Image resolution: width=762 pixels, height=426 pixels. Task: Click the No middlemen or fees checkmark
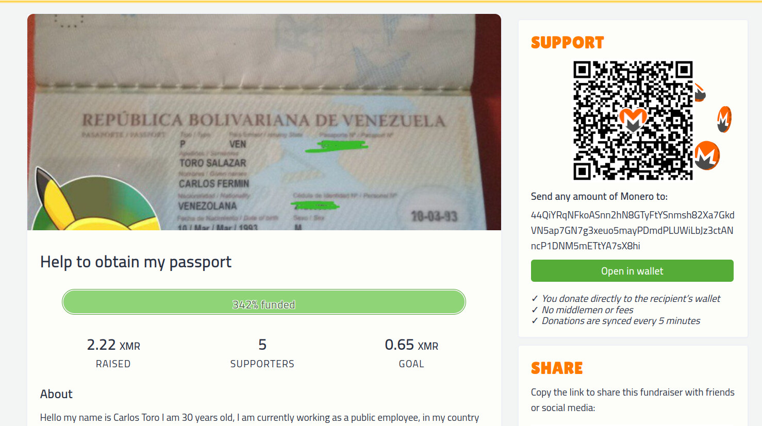(x=535, y=310)
